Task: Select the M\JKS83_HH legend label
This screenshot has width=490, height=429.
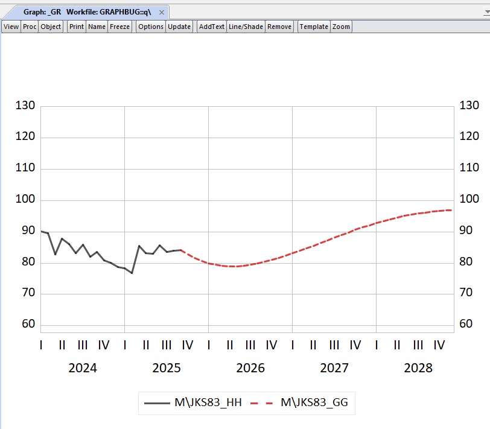Action: click(x=208, y=403)
